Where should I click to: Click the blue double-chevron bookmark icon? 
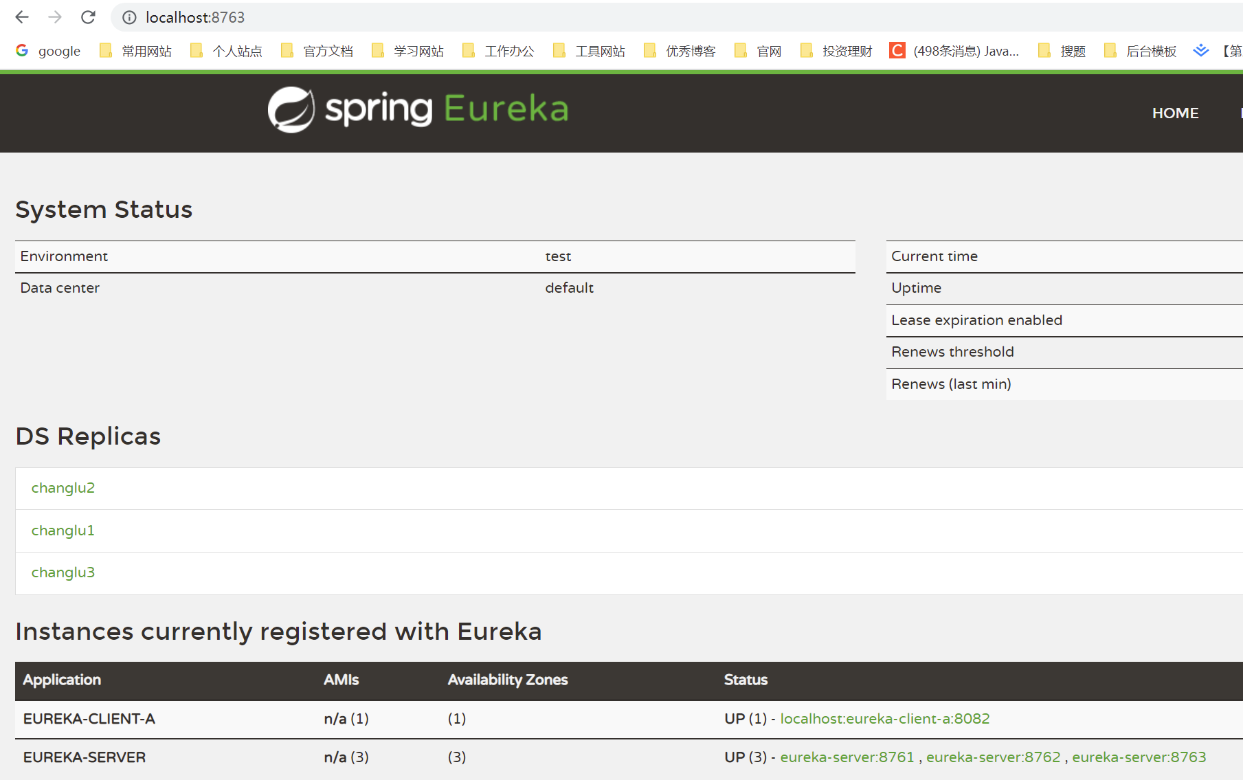(x=1200, y=50)
